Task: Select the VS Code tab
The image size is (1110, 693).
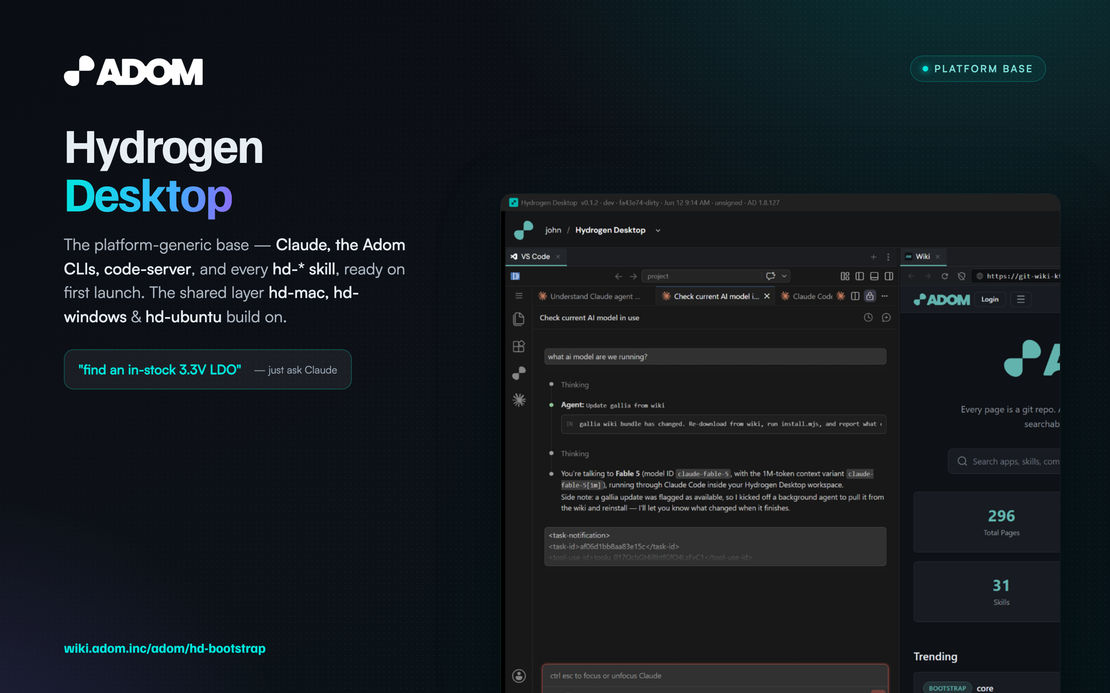Action: tap(535, 256)
